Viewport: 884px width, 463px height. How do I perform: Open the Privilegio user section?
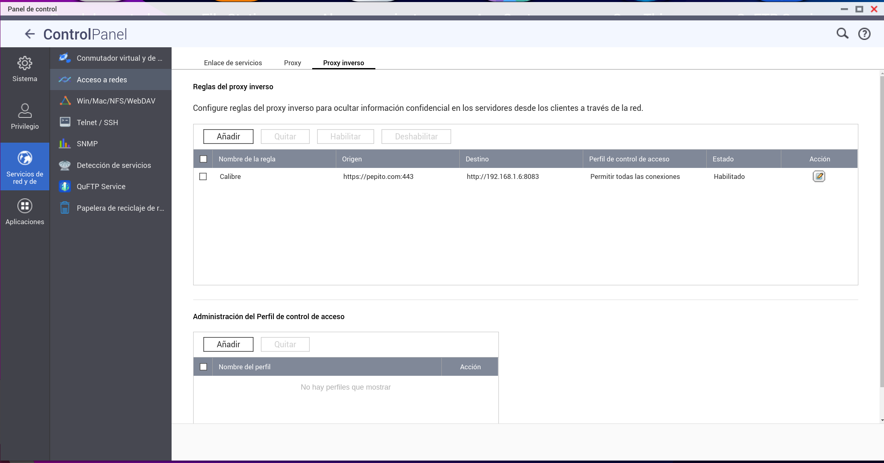pyautogui.click(x=25, y=116)
